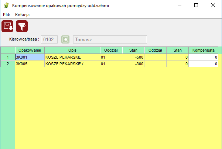Select the 3K001 packaging cell
The image size is (222, 149).
pyautogui.click(x=30, y=57)
